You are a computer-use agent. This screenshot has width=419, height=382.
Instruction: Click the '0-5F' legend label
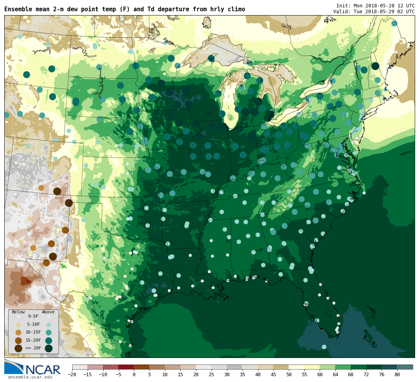pos(33,316)
